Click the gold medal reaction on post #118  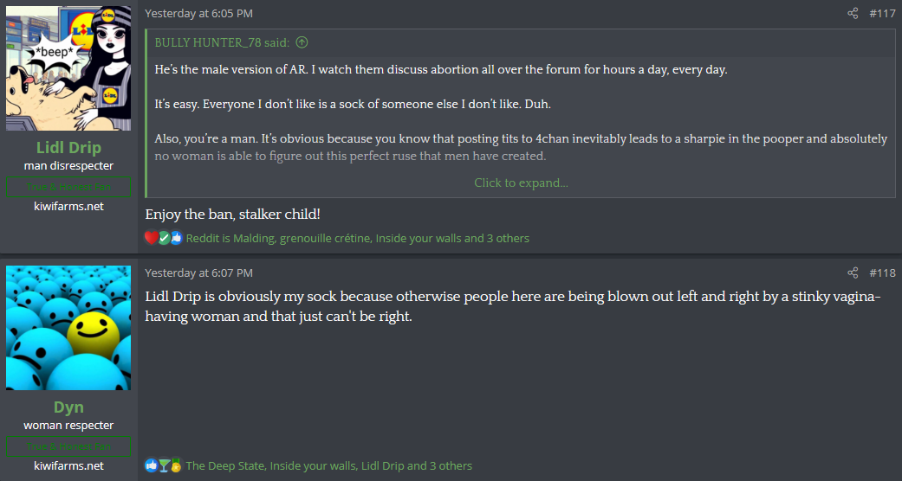[176, 465]
